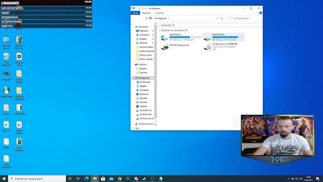Image resolution: width=323 pixels, height=182 pixels.
Task: Launch Google Chrome from taskbar
Action: click(x=120, y=178)
